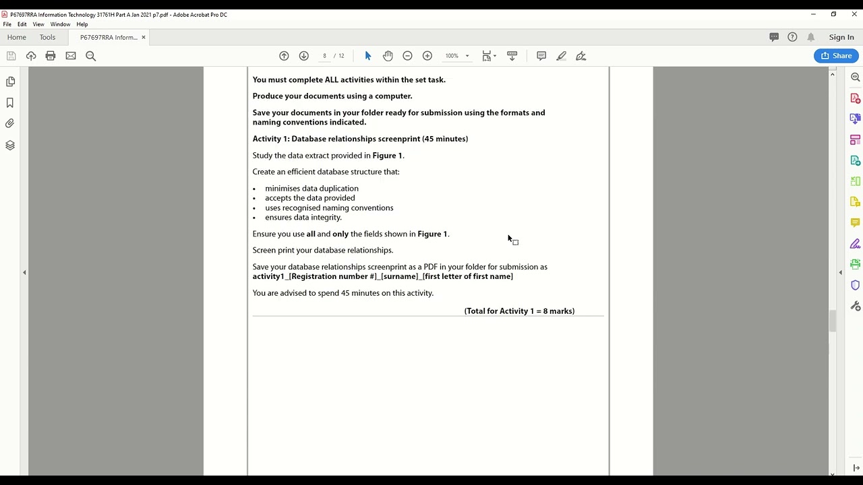863x485 pixels.
Task: Click the scrolling mode keyboard icon
Action: (512, 56)
